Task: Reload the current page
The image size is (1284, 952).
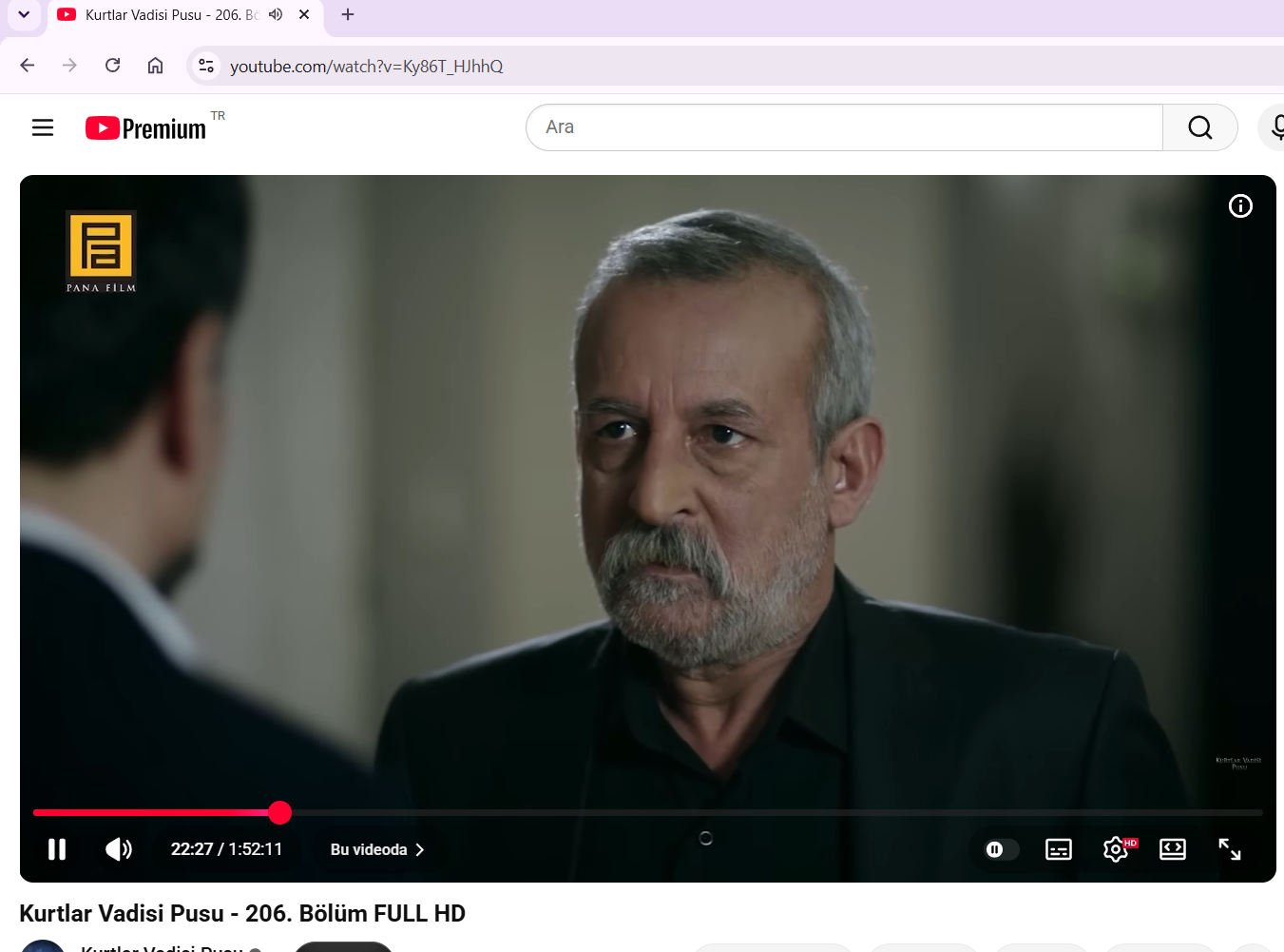Action: coord(112,66)
